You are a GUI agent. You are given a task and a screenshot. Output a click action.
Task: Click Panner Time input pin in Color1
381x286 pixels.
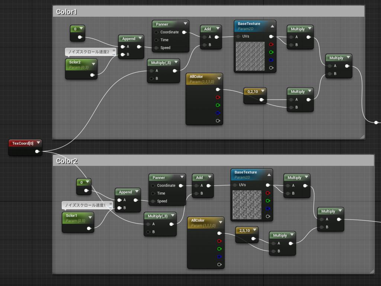click(x=156, y=40)
